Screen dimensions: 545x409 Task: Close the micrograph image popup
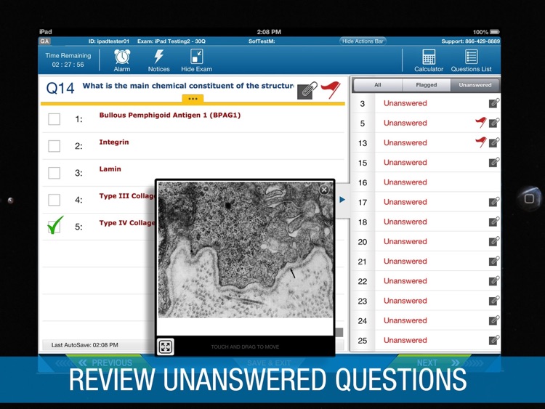[324, 190]
